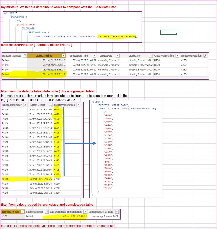Viewport: 217px width, 229px height.
Task: Click the ADDCOLUMNS keyword in the code
Action: pyautogui.click(x=17, y=17)
